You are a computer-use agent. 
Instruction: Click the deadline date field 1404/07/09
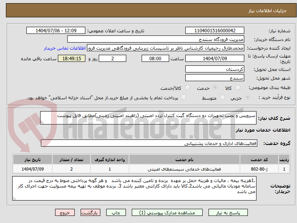(215, 58)
